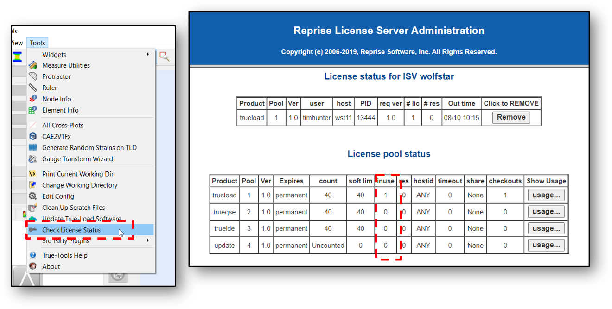612x309 pixels.
Task: Click the Measure Utilities icon
Action: click(33, 66)
